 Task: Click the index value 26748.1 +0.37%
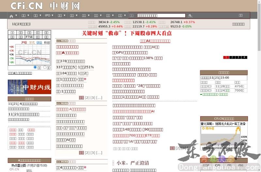coord(183,22)
